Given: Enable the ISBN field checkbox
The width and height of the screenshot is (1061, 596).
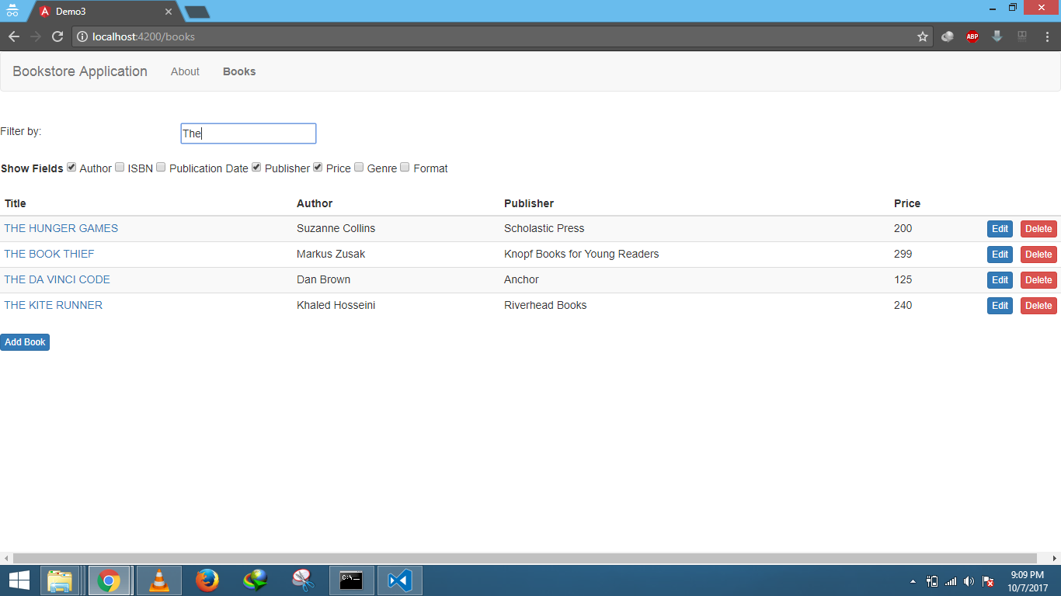Looking at the screenshot, I should click(120, 167).
